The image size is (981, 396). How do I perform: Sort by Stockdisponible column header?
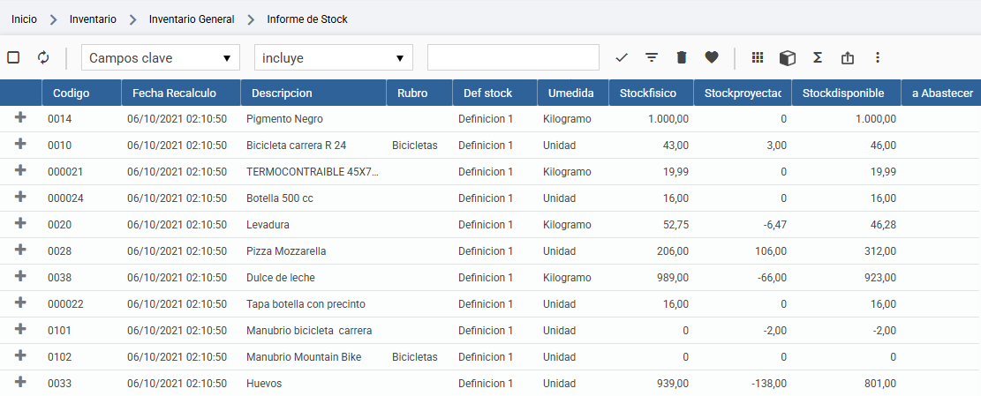847,93
